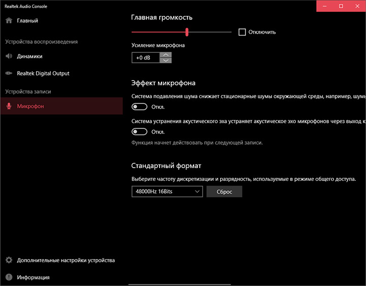Decrease microphone boost with the down arrow
The image size is (366, 286).
click(166, 60)
